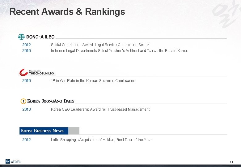Click year 2012 under Dong-A Ilbo
This screenshot has width=241, height=167.
pos(27,45)
